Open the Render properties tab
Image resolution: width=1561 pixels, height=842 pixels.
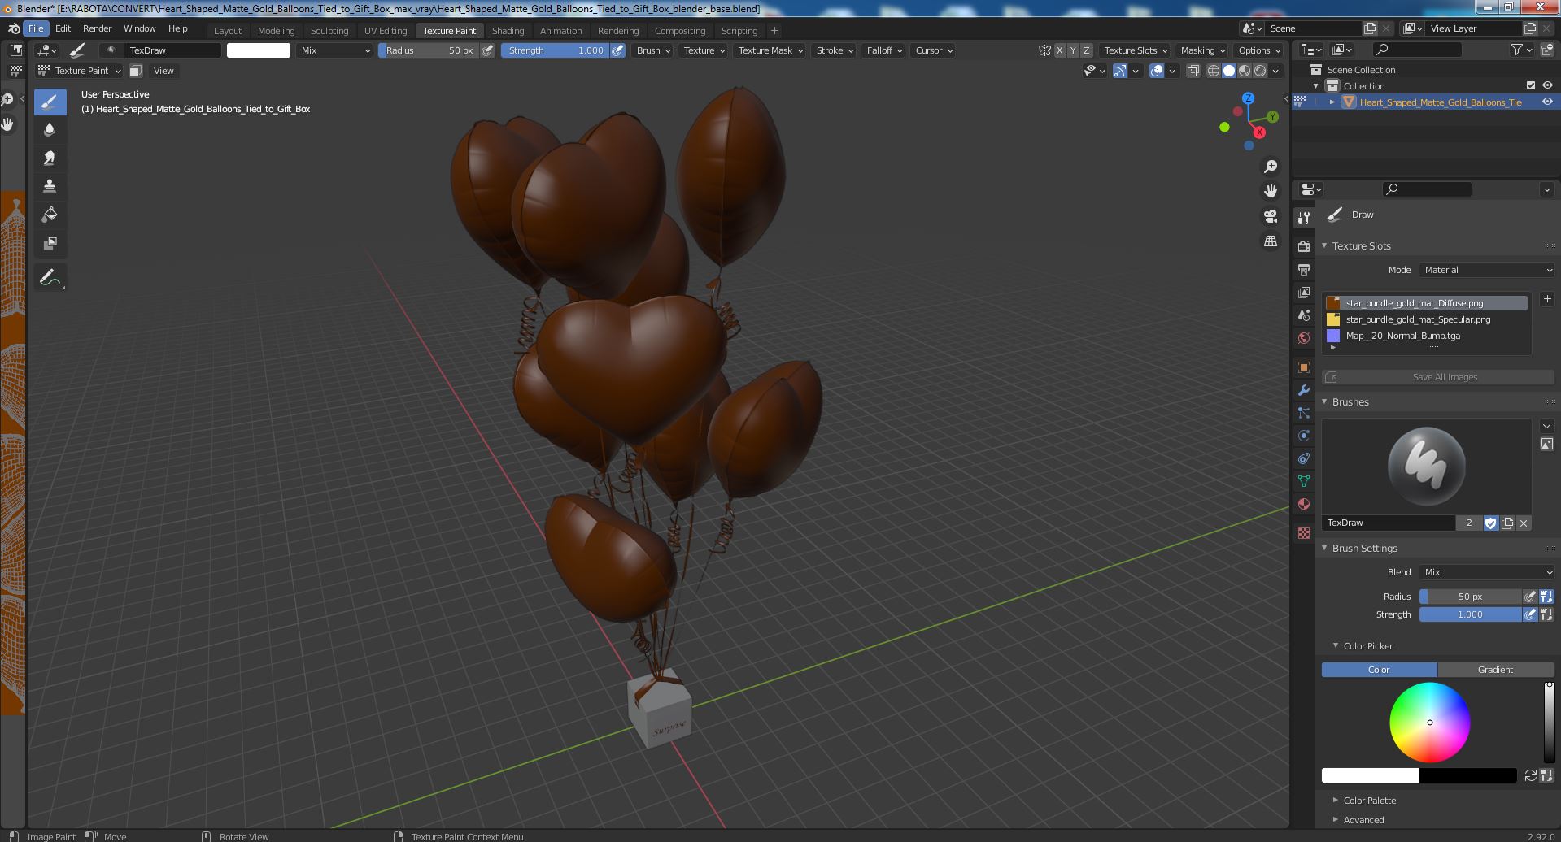coord(1304,246)
